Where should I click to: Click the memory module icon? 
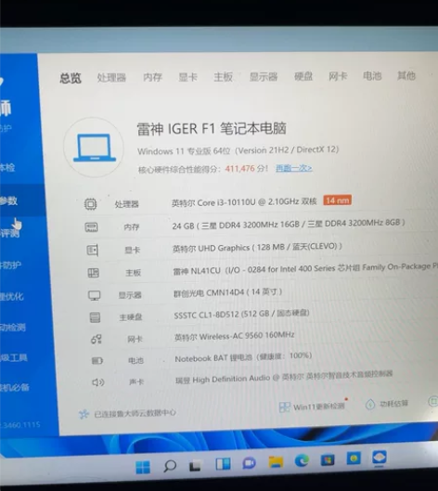[92, 227]
